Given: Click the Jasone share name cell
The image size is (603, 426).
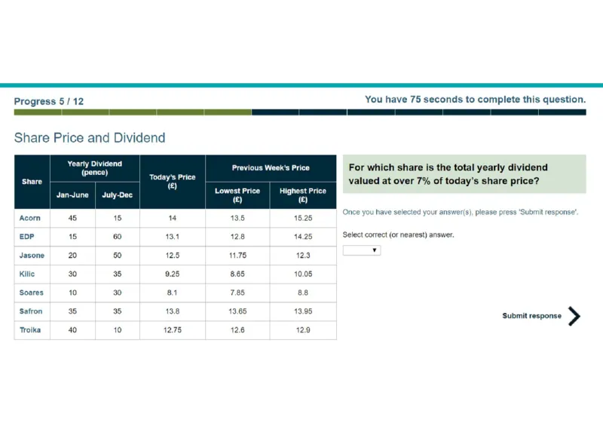Looking at the screenshot, I should click(32, 256).
